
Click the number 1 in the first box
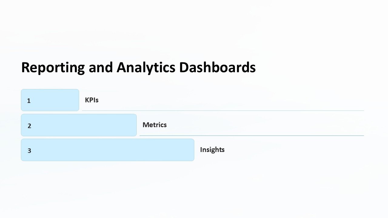[29, 101]
